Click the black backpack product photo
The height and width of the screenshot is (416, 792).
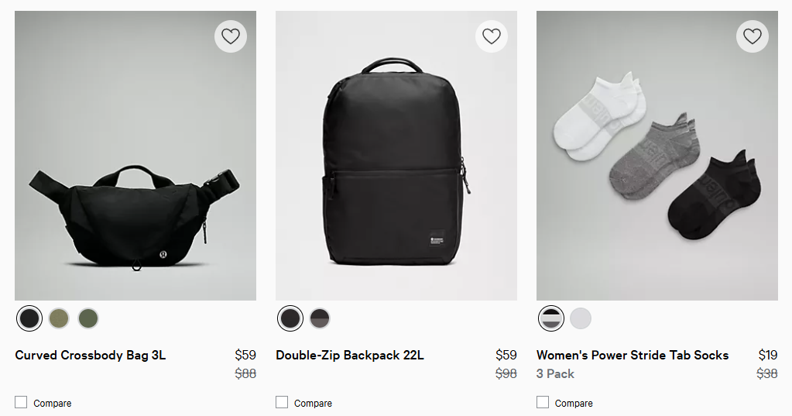(x=396, y=163)
